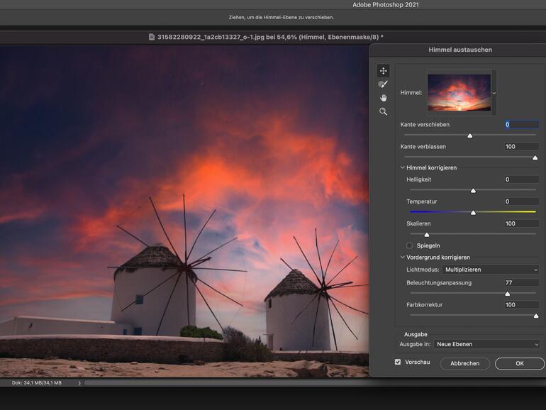Click the Farbkorrektur value field

tap(522, 305)
